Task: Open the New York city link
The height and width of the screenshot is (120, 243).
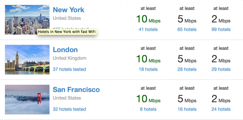Action: pyautogui.click(x=69, y=10)
